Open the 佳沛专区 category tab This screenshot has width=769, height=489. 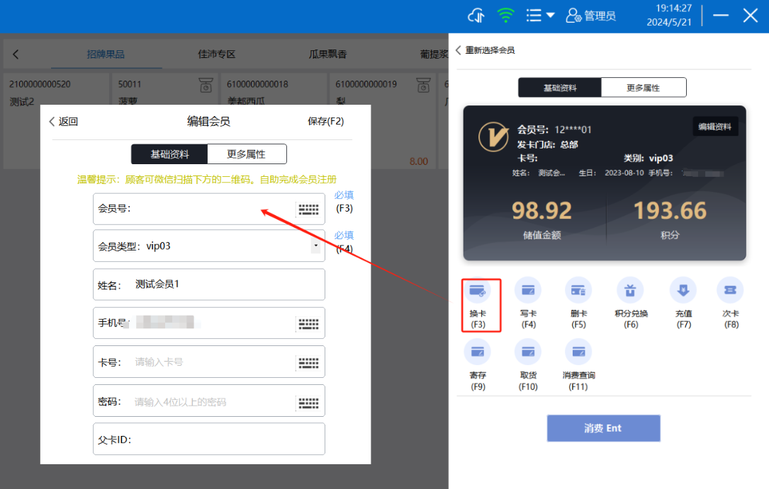coord(217,54)
